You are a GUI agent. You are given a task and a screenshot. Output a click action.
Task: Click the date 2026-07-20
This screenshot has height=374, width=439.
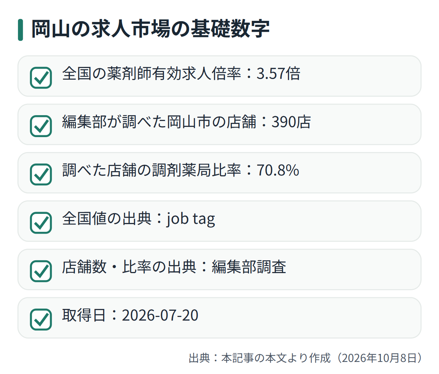(160, 315)
